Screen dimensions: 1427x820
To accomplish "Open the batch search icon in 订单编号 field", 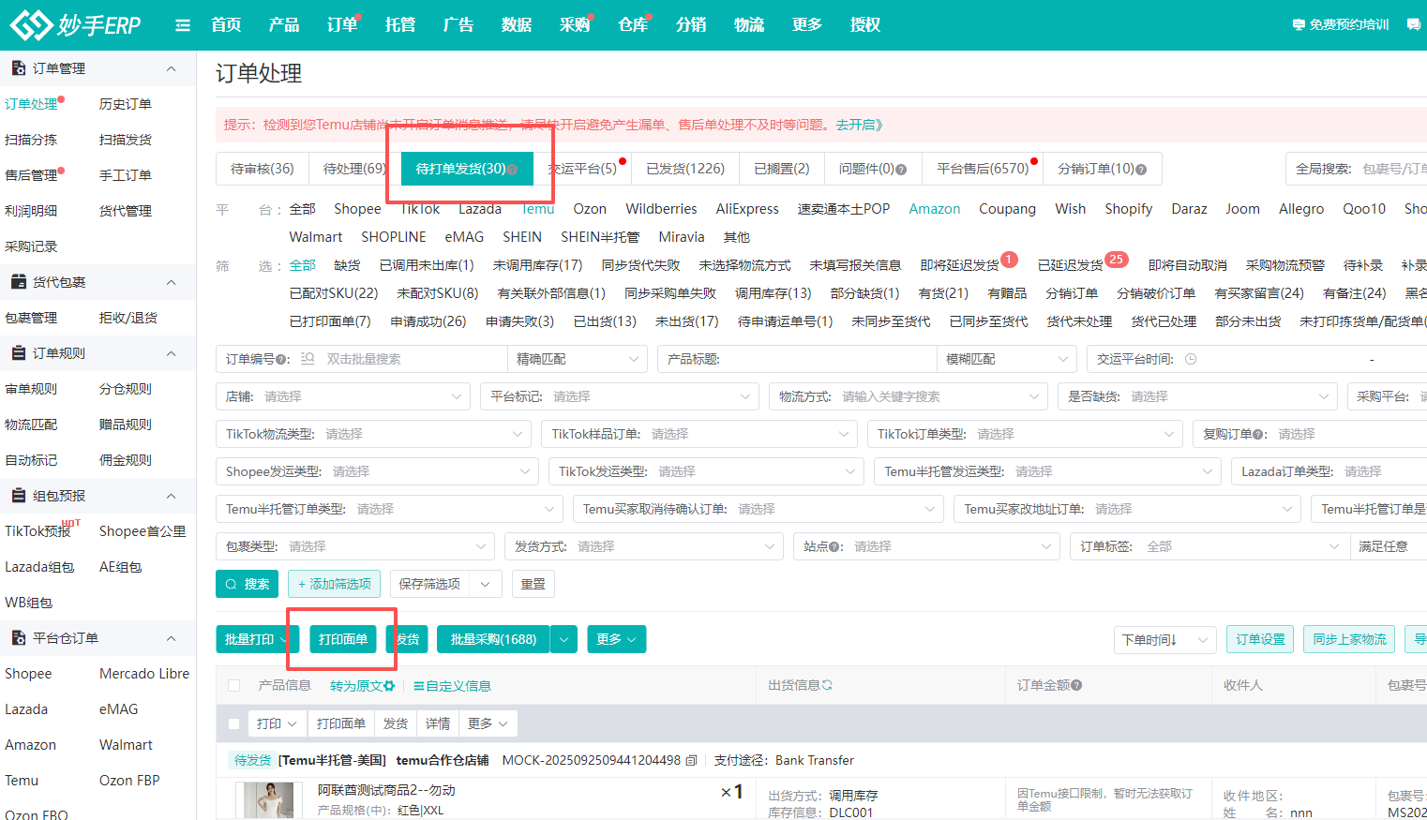I will pyautogui.click(x=308, y=359).
